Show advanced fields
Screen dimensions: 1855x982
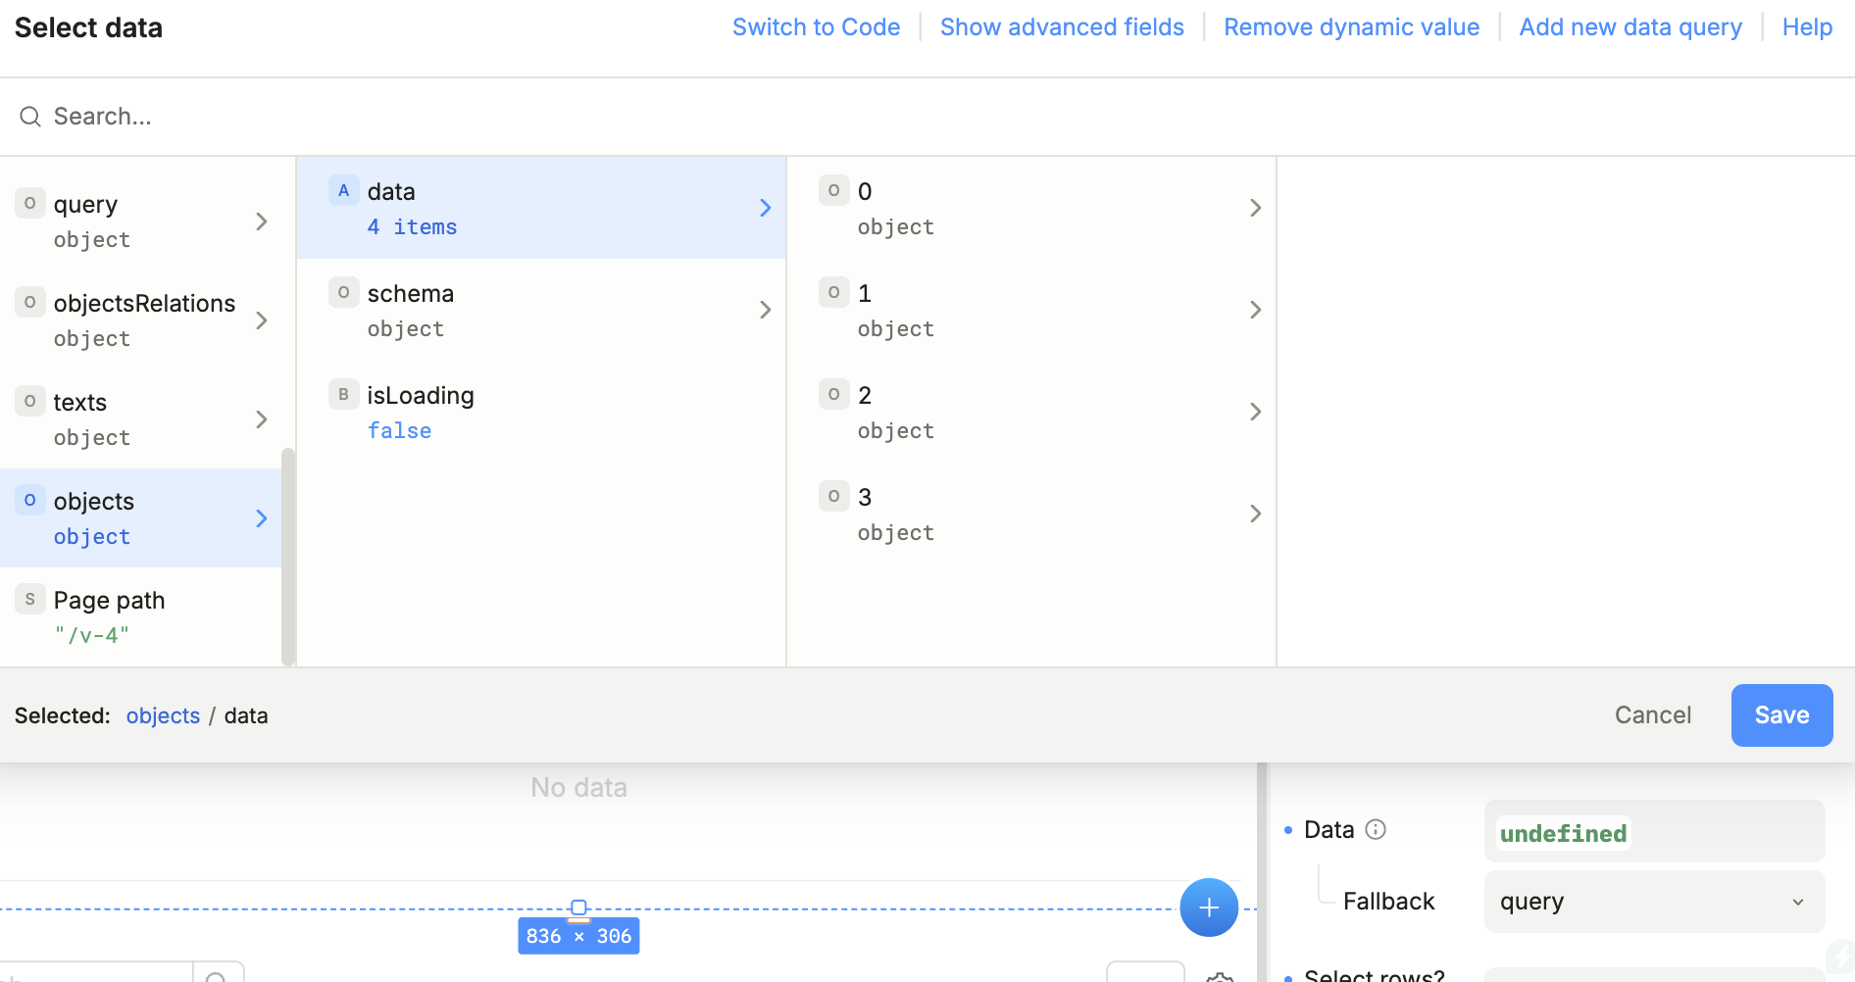pyautogui.click(x=1062, y=27)
